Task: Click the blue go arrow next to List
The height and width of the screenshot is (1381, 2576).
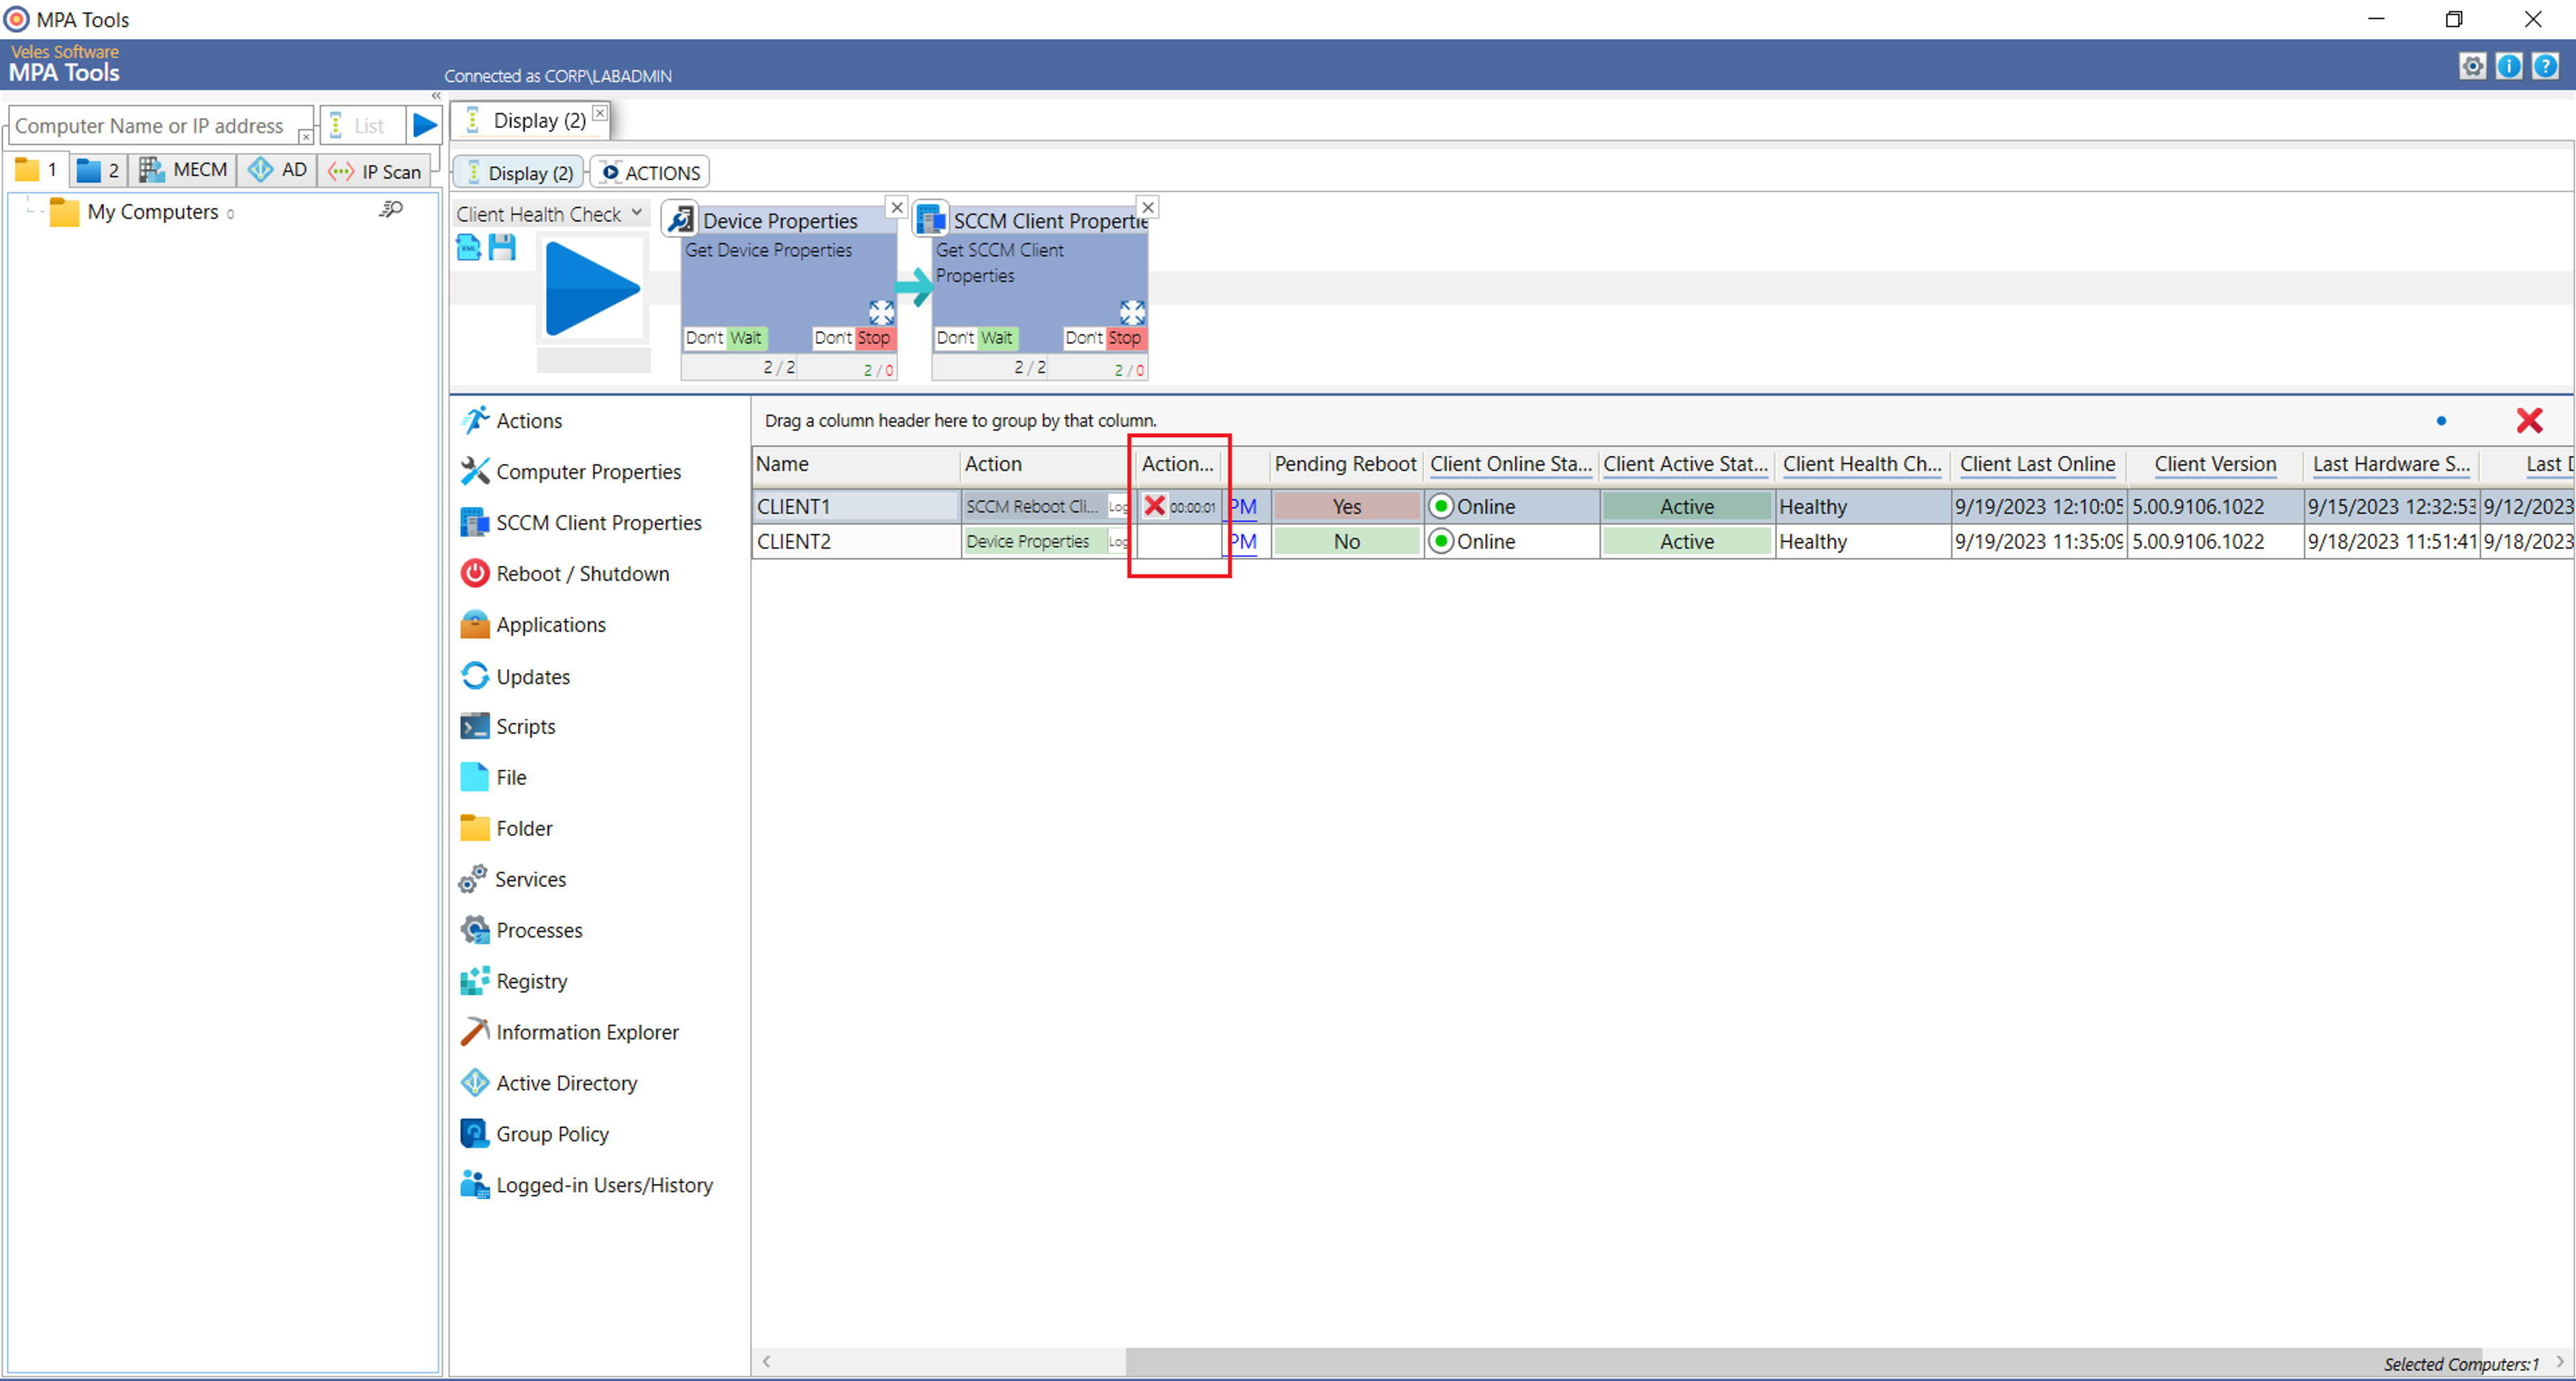Action: point(425,126)
